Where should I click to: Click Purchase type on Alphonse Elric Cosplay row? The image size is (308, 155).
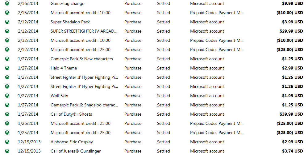click(x=133, y=142)
